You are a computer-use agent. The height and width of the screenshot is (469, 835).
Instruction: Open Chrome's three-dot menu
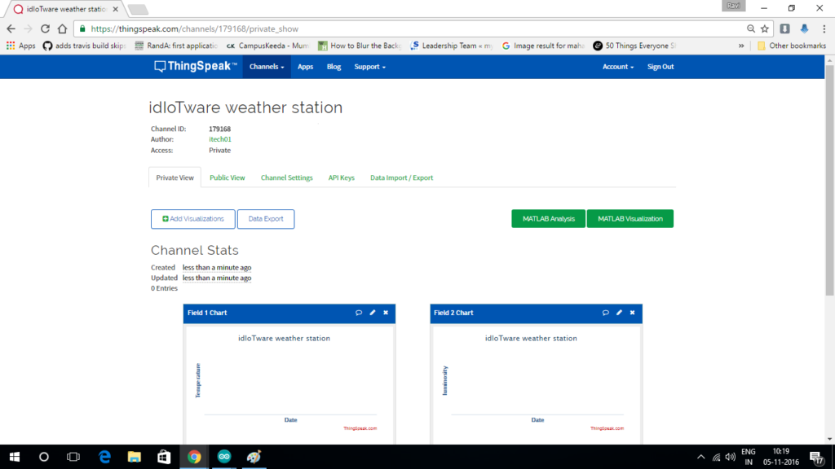click(824, 28)
